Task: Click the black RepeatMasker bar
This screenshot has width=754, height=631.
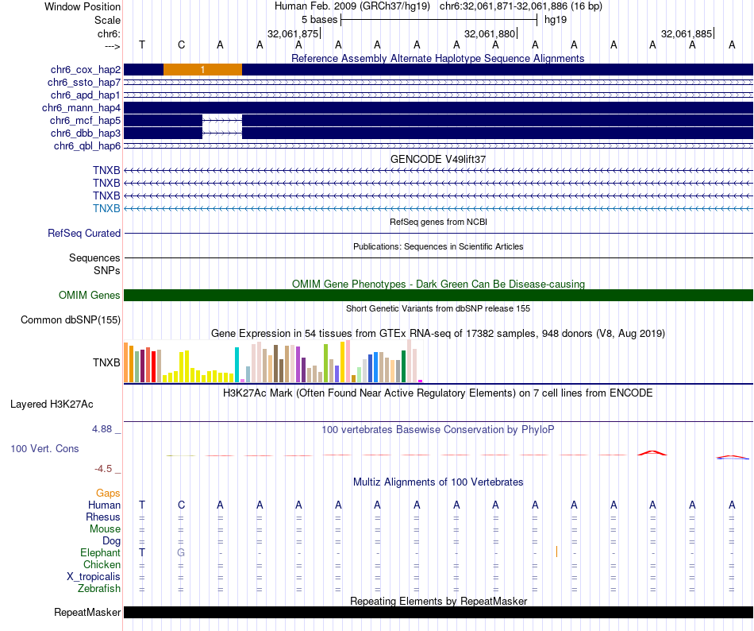Action: click(x=438, y=612)
